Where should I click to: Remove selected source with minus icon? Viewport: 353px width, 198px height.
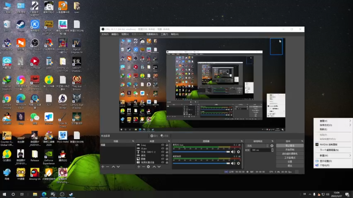(x=143, y=167)
